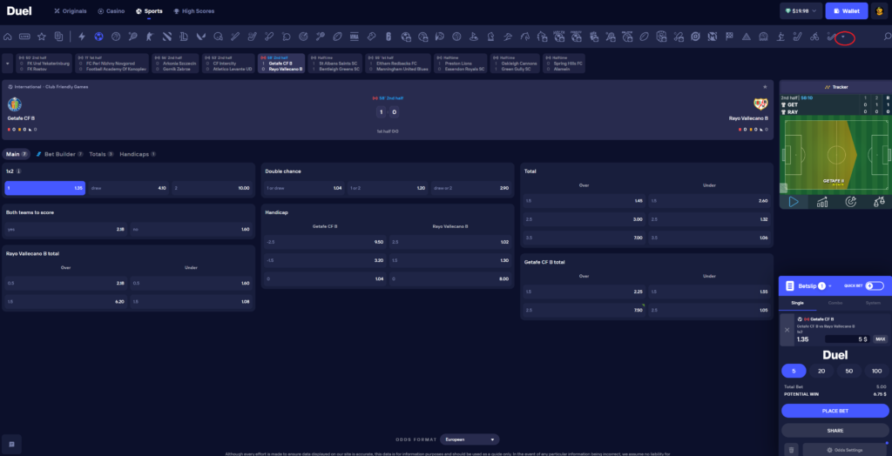Select the Valorant esports icon

point(201,37)
